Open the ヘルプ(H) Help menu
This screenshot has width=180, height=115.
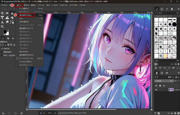[x=83, y=5]
